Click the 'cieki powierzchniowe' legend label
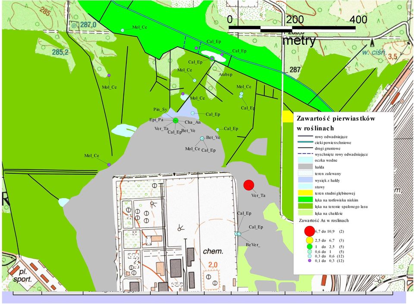The width and height of the screenshot is (414, 304). (333, 142)
